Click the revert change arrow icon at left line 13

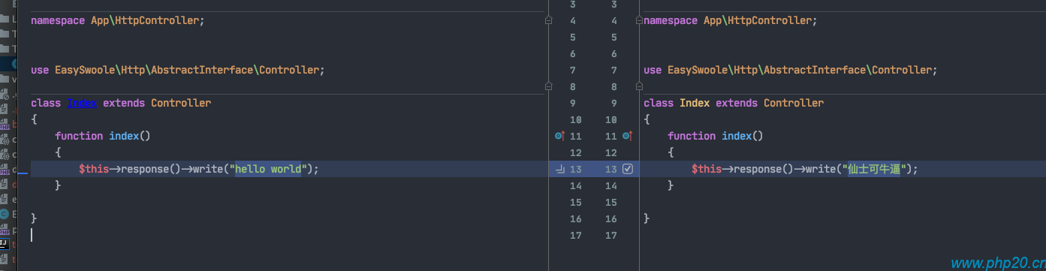(x=559, y=170)
